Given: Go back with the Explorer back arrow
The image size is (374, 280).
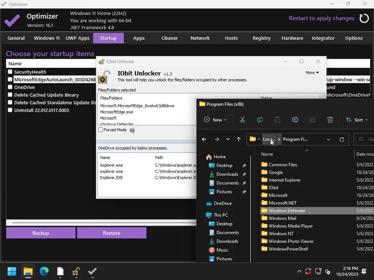Looking at the screenshot, I should coord(204,139).
